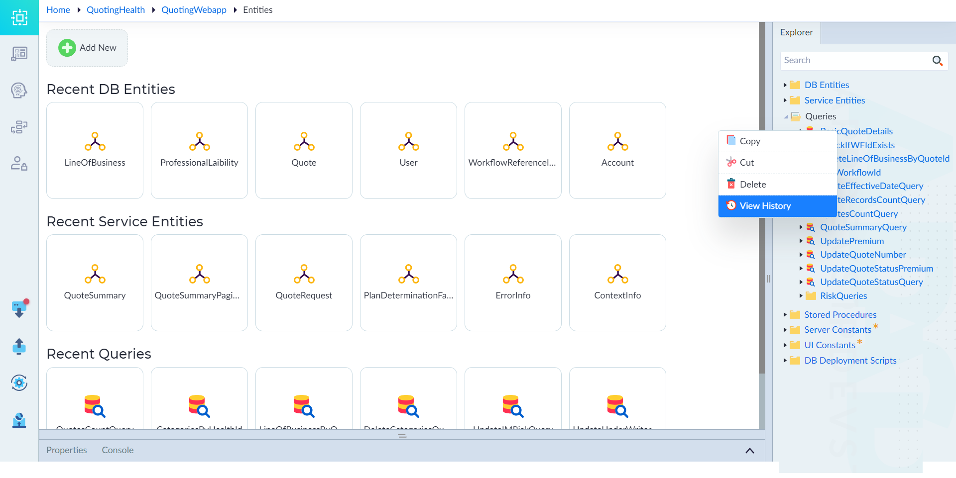Click the upload arrow sidebar icon
Screen dimensions: 956x478
coord(19,346)
